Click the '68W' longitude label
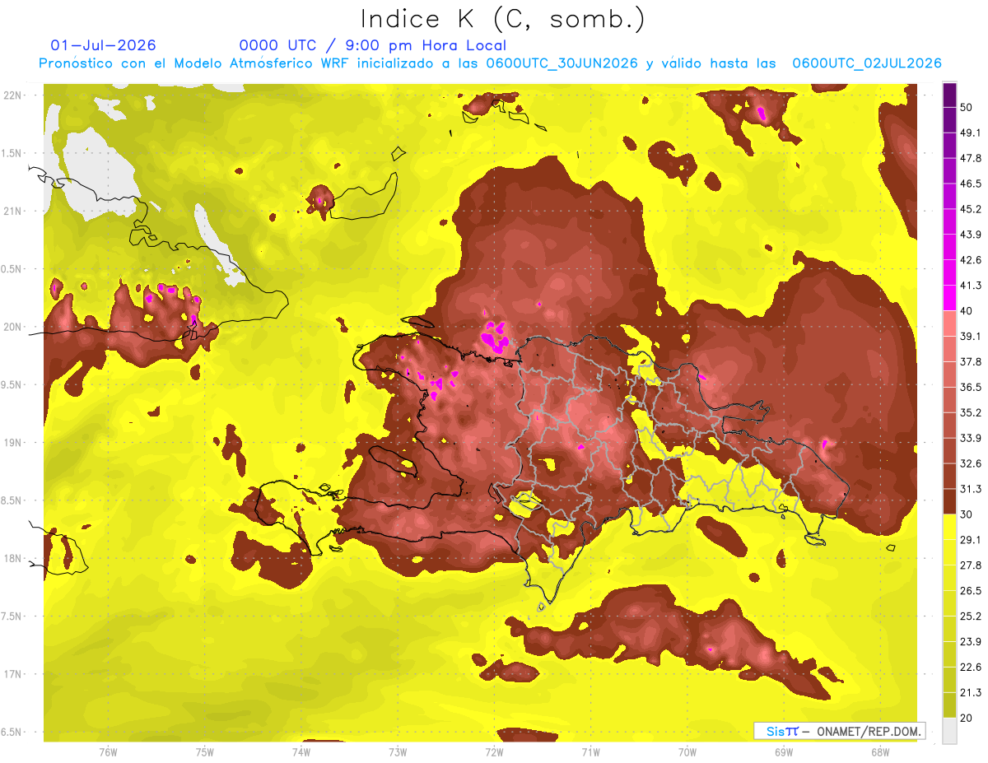 pyautogui.click(x=880, y=752)
